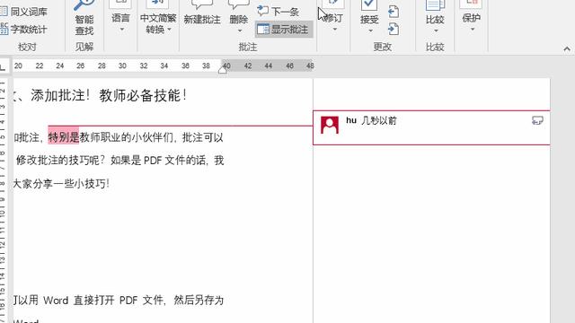Open the 比较 compare documents tool
The image size is (575, 323).
(x=435, y=13)
